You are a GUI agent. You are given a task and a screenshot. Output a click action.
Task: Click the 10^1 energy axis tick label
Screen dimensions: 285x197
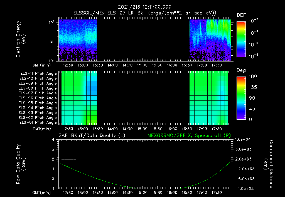pos(51,42)
